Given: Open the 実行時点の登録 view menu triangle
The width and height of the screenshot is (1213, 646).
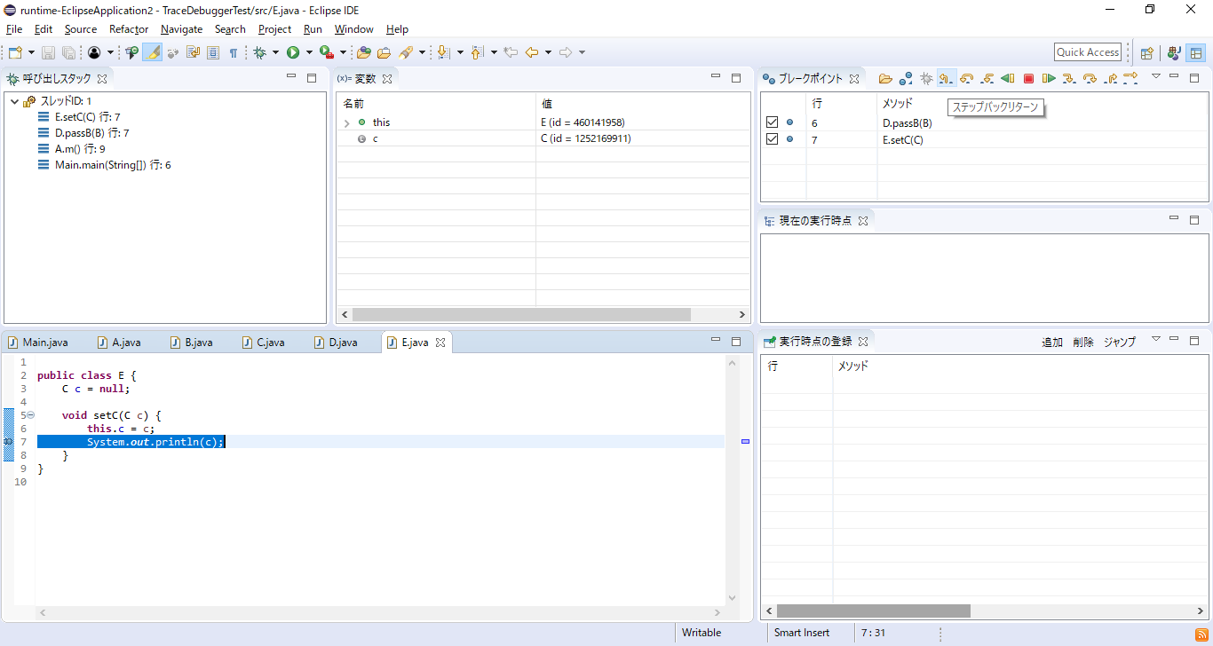Looking at the screenshot, I should tap(1156, 339).
